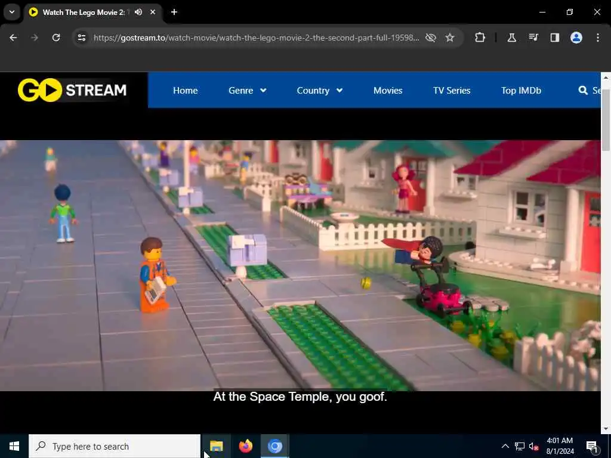Mute the Lego Movie 2 tab audio
Viewport: 611px width, 458px height.
(138, 12)
